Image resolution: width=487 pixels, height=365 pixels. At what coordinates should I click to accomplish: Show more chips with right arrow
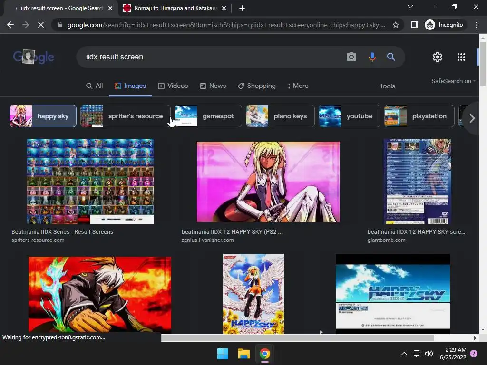click(x=472, y=118)
